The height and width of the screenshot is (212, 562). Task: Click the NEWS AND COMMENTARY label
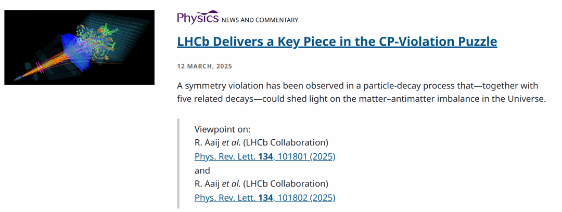click(260, 20)
